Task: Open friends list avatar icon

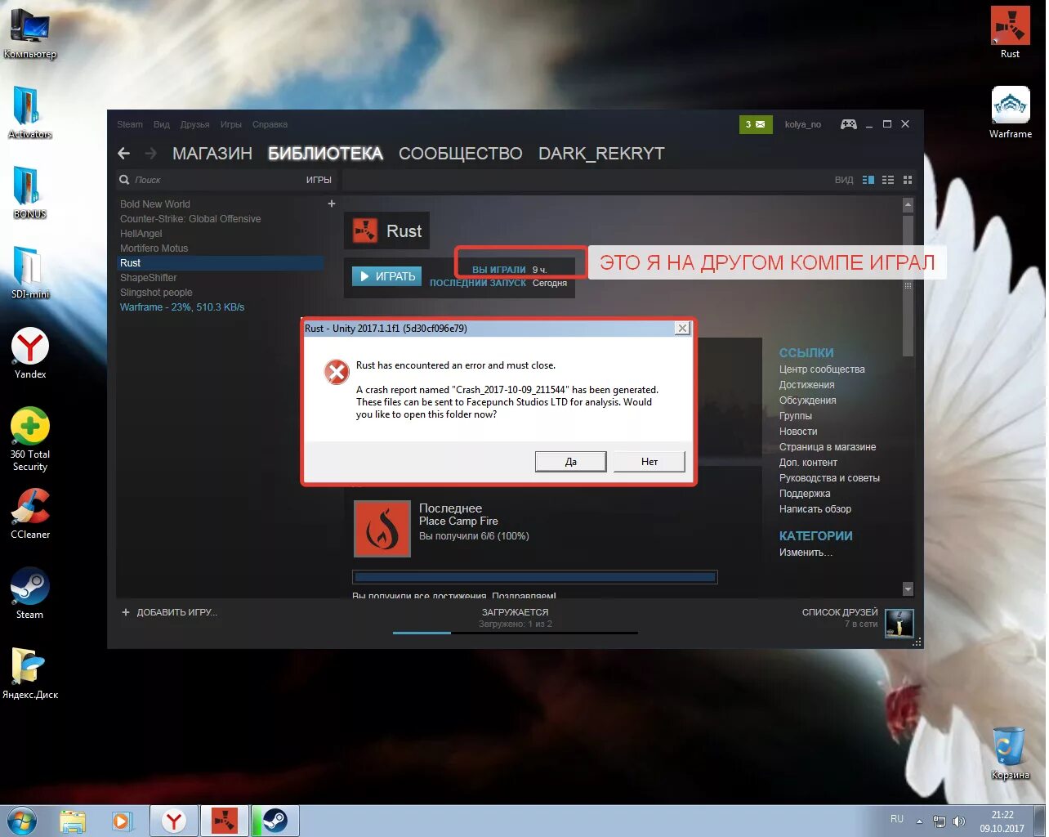Action: tap(899, 623)
